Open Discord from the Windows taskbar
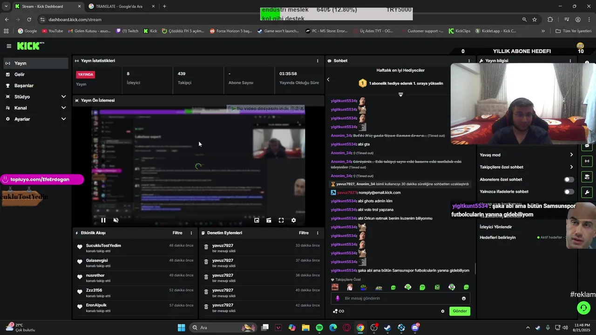596x335 pixels. pyautogui.click(x=415, y=328)
